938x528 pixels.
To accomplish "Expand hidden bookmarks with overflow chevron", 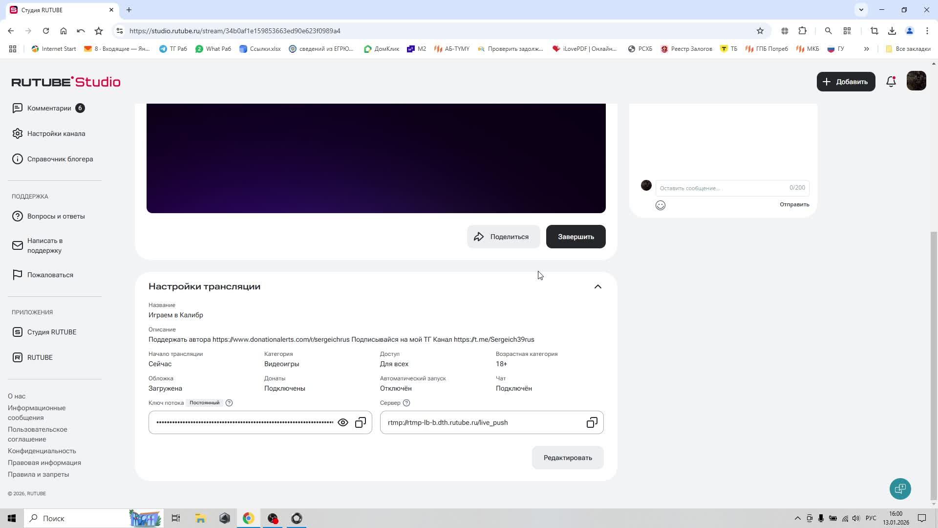I will [866, 49].
